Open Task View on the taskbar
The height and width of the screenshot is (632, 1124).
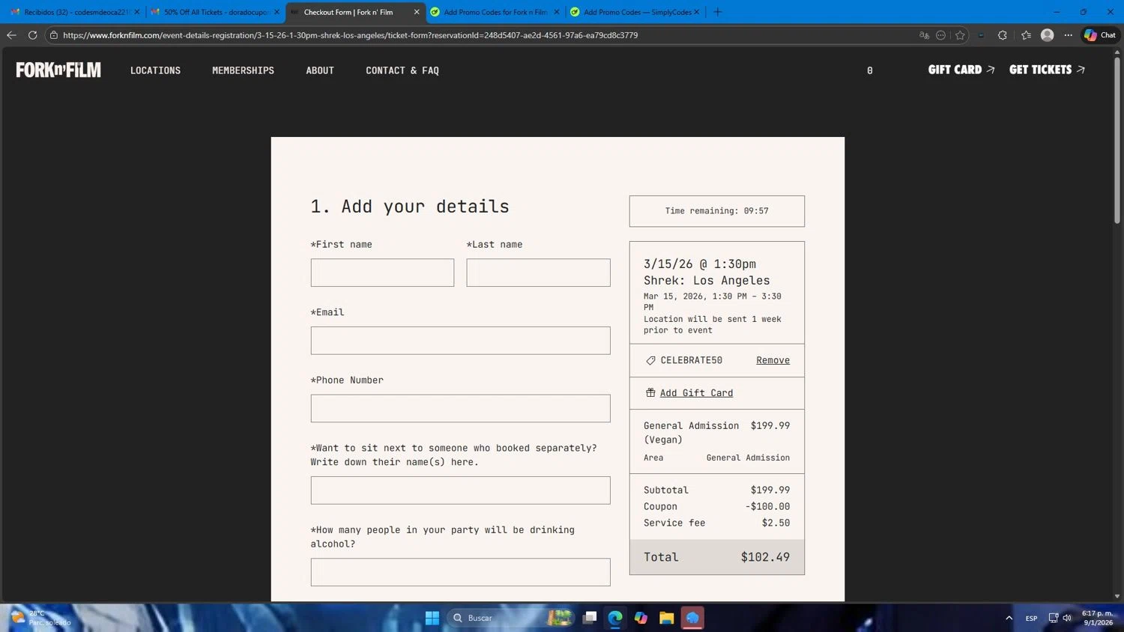pyautogui.click(x=590, y=618)
